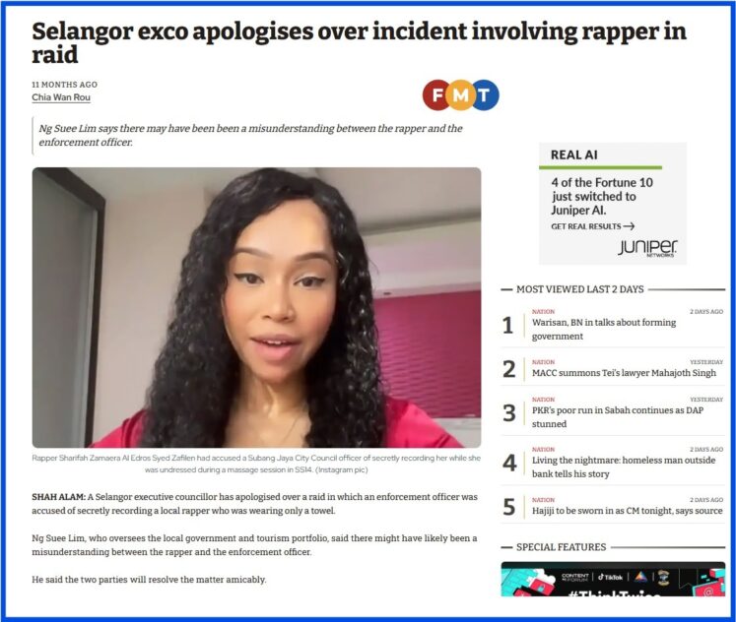Click the NATION tag above first most-viewed story
This screenshot has width=736, height=622.
pos(543,312)
